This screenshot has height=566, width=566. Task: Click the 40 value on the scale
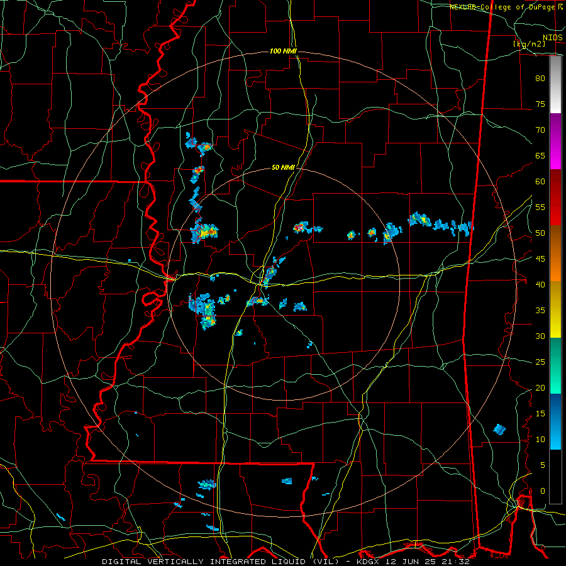[540, 285]
